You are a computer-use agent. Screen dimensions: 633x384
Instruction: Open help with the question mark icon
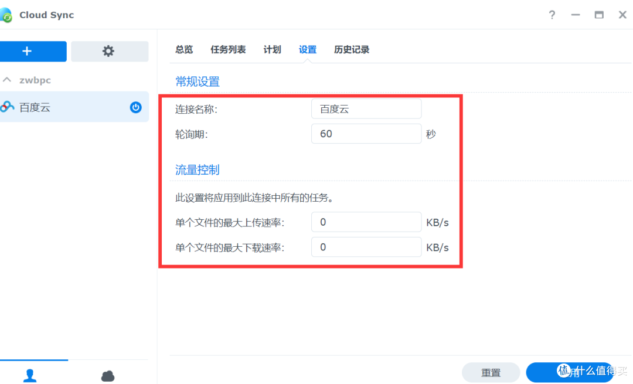pyautogui.click(x=552, y=15)
